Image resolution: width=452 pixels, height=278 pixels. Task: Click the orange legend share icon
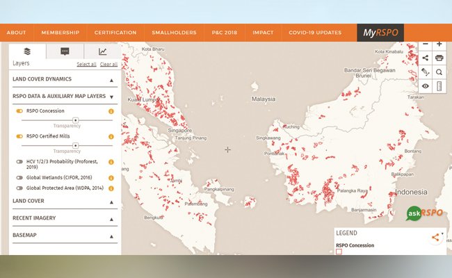point(435,238)
